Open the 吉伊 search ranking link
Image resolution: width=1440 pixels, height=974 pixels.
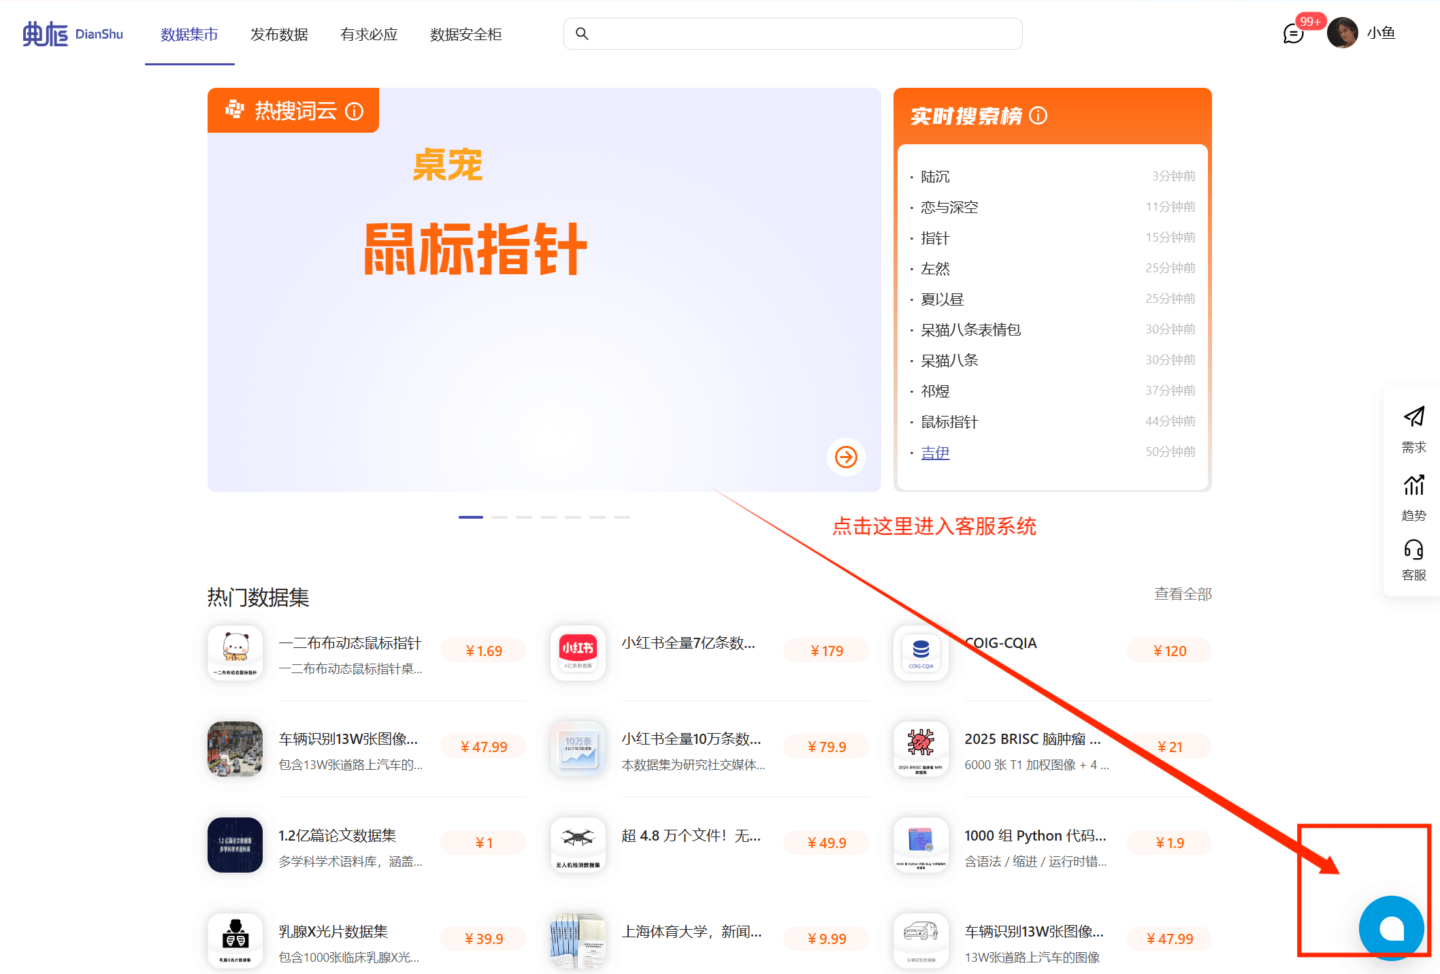click(935, 453)
